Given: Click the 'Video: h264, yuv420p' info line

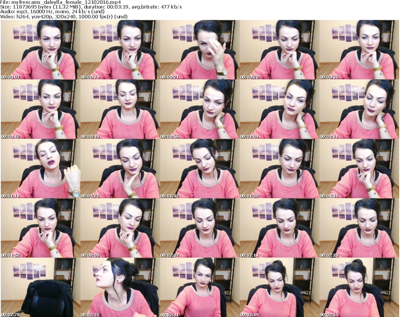Looking at the screenshot, I should click(x=64, y=16).
